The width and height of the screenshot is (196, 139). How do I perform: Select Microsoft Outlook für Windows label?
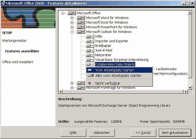109,32
